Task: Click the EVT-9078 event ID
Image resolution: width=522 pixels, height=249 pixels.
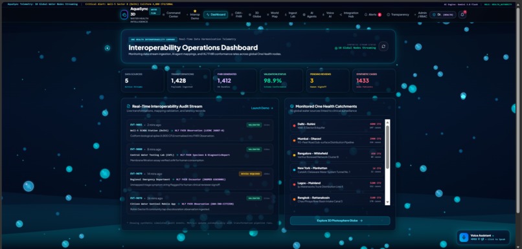Action: click(136, 198)
